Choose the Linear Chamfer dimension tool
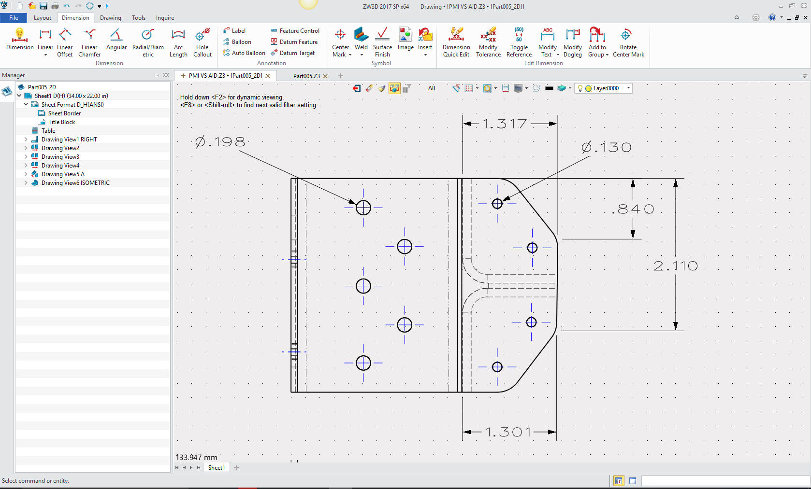 tap(89, 42)
